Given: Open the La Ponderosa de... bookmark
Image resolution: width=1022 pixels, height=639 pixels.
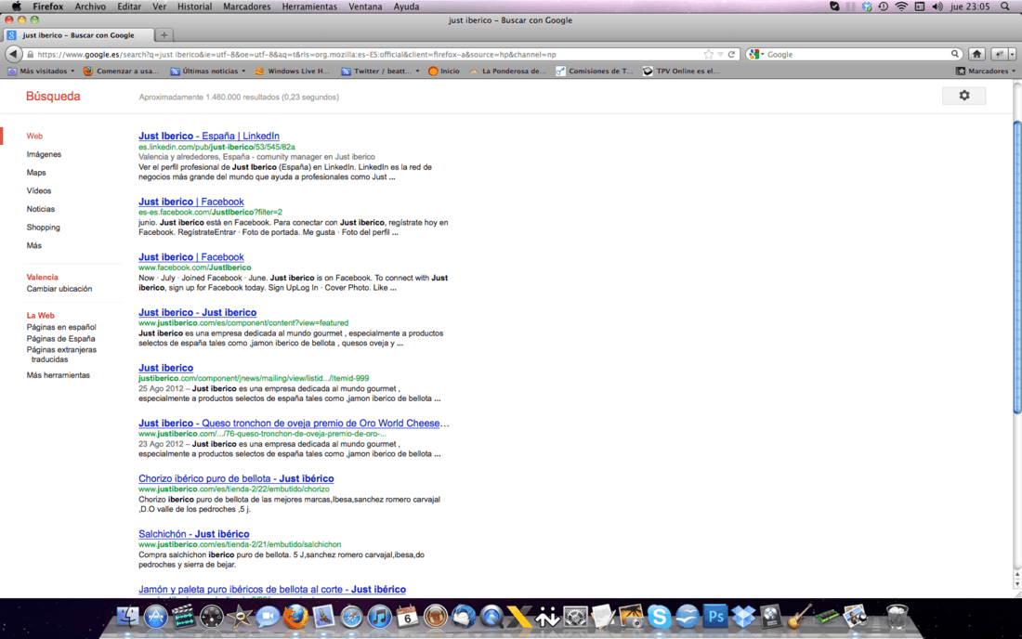Looking at the screenshot, I should point(507,71).
